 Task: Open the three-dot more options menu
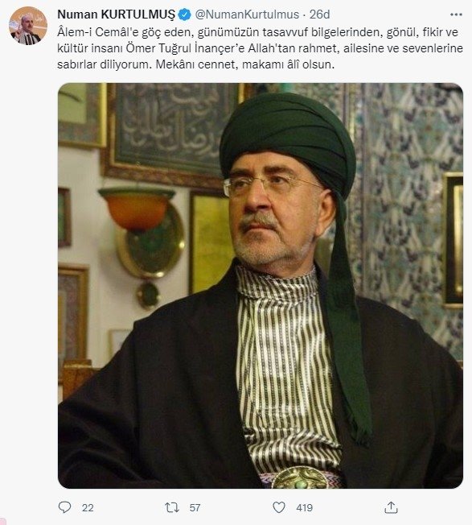(456, 14)
